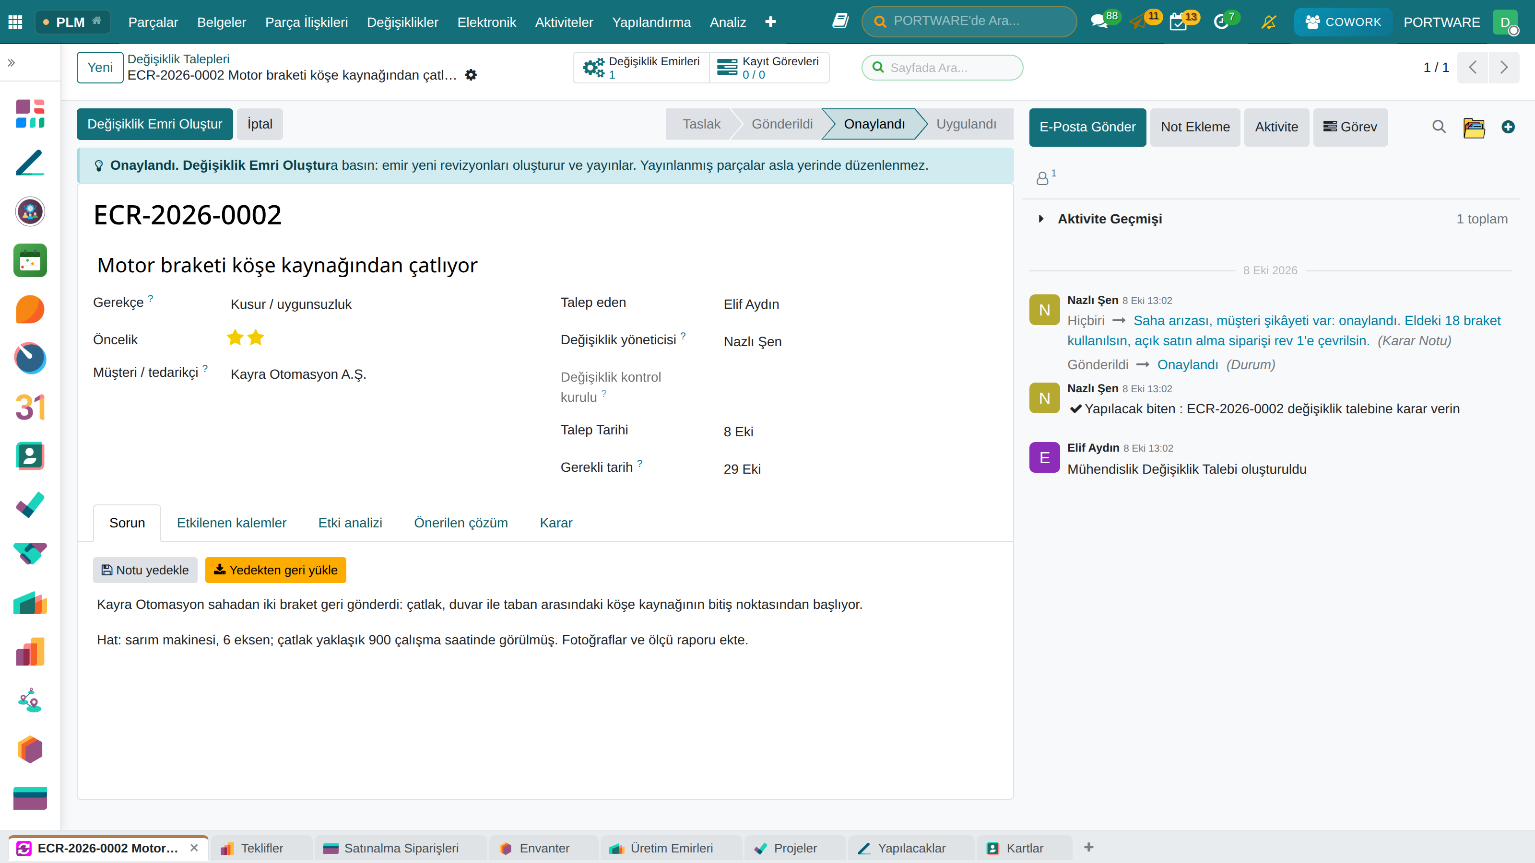
Task: Click the Yedekten geri yükle button
Action: click(x=275, y=570)
